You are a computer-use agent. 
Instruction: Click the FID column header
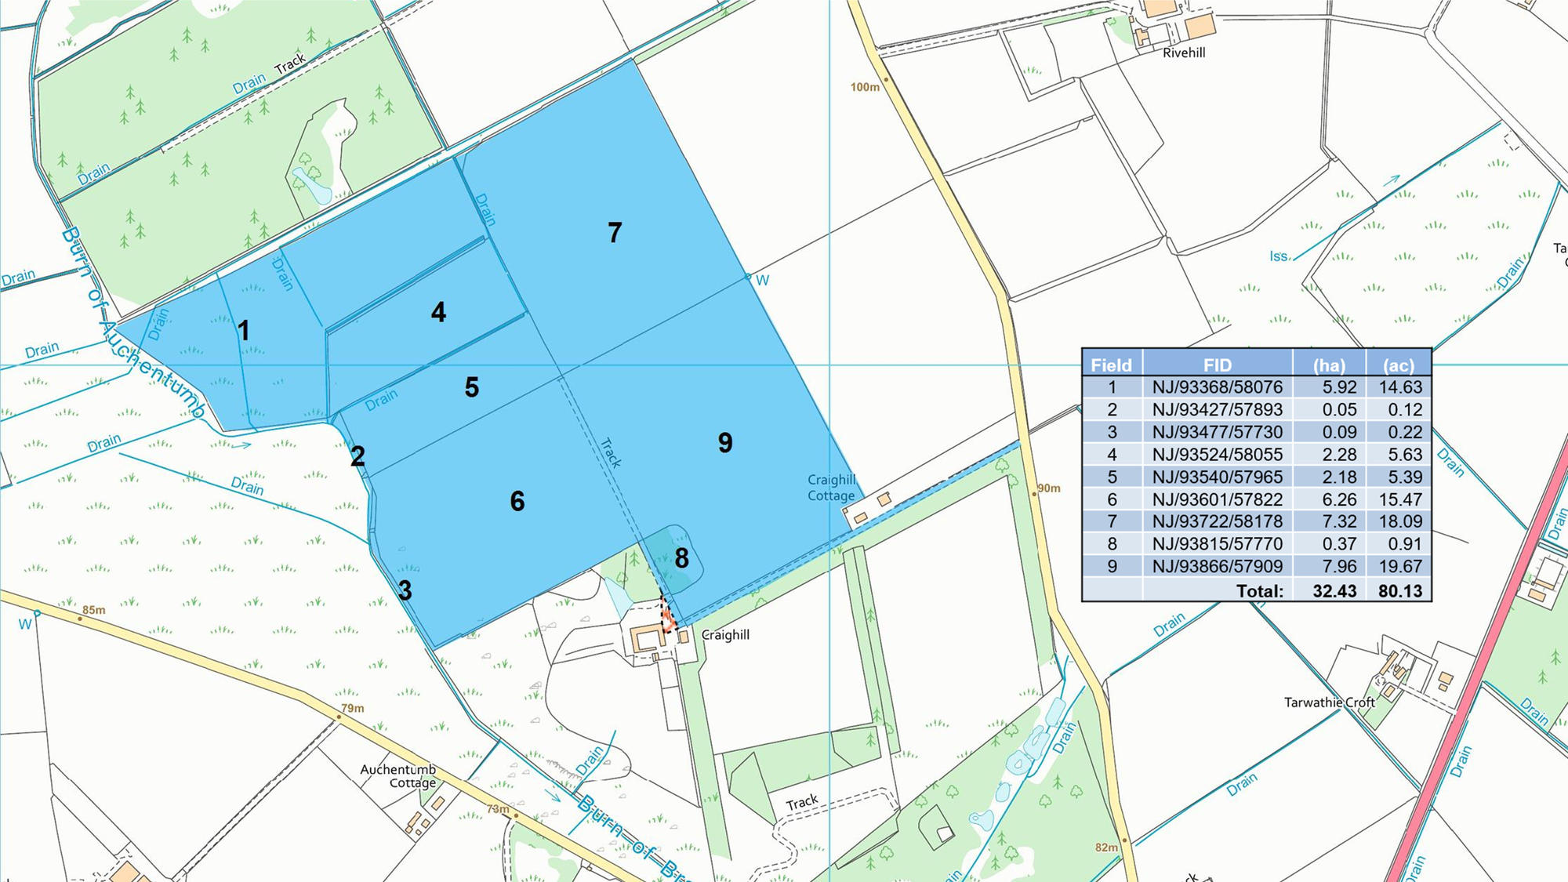tap(1217, 365)
